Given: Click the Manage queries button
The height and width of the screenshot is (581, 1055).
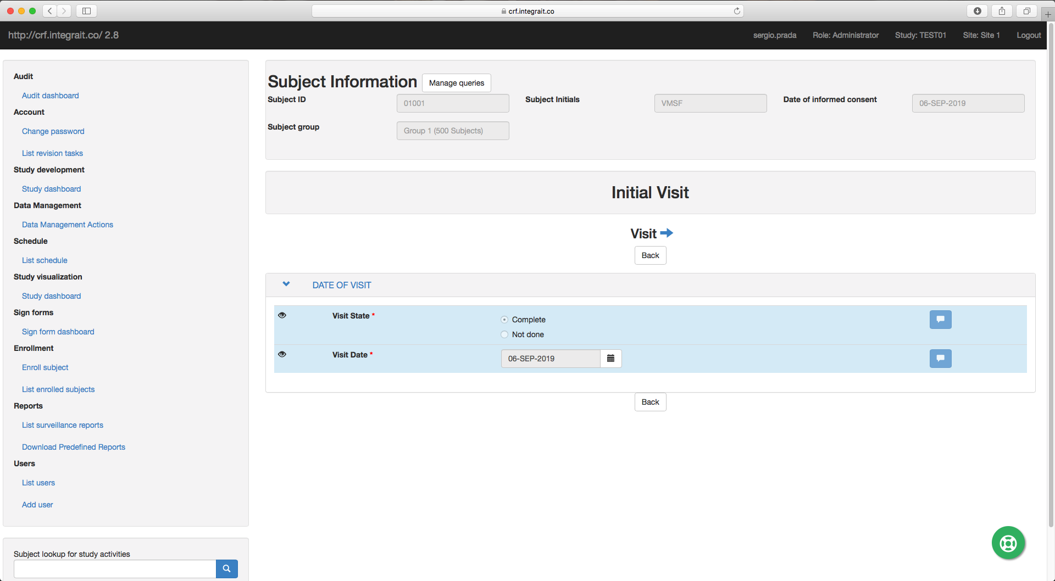Looking at the screenshot, I should pos(456,83).
